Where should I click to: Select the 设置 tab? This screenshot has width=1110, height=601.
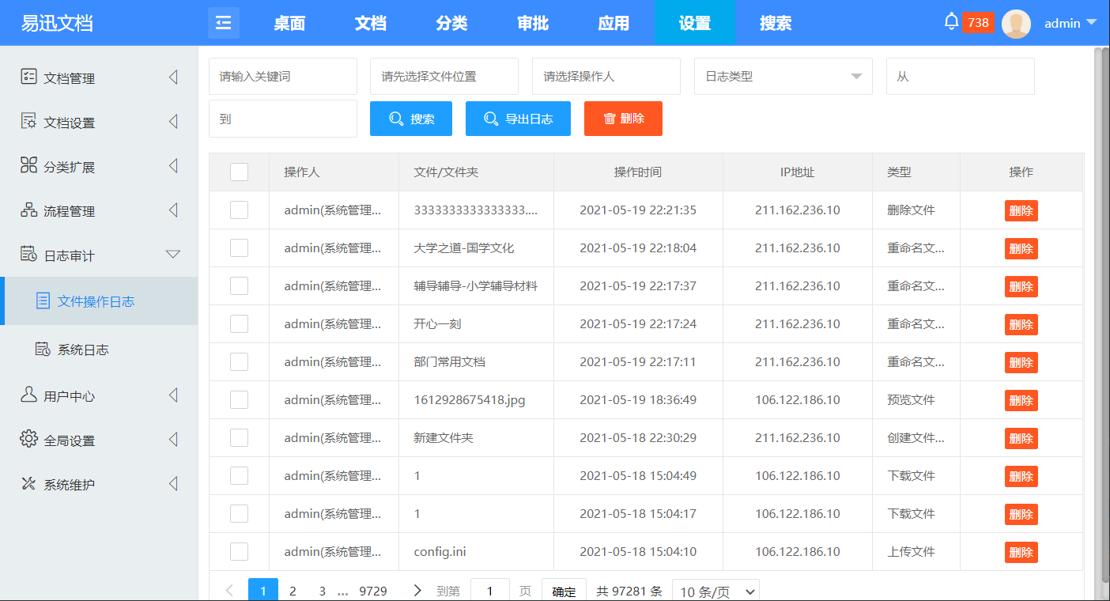695,23
